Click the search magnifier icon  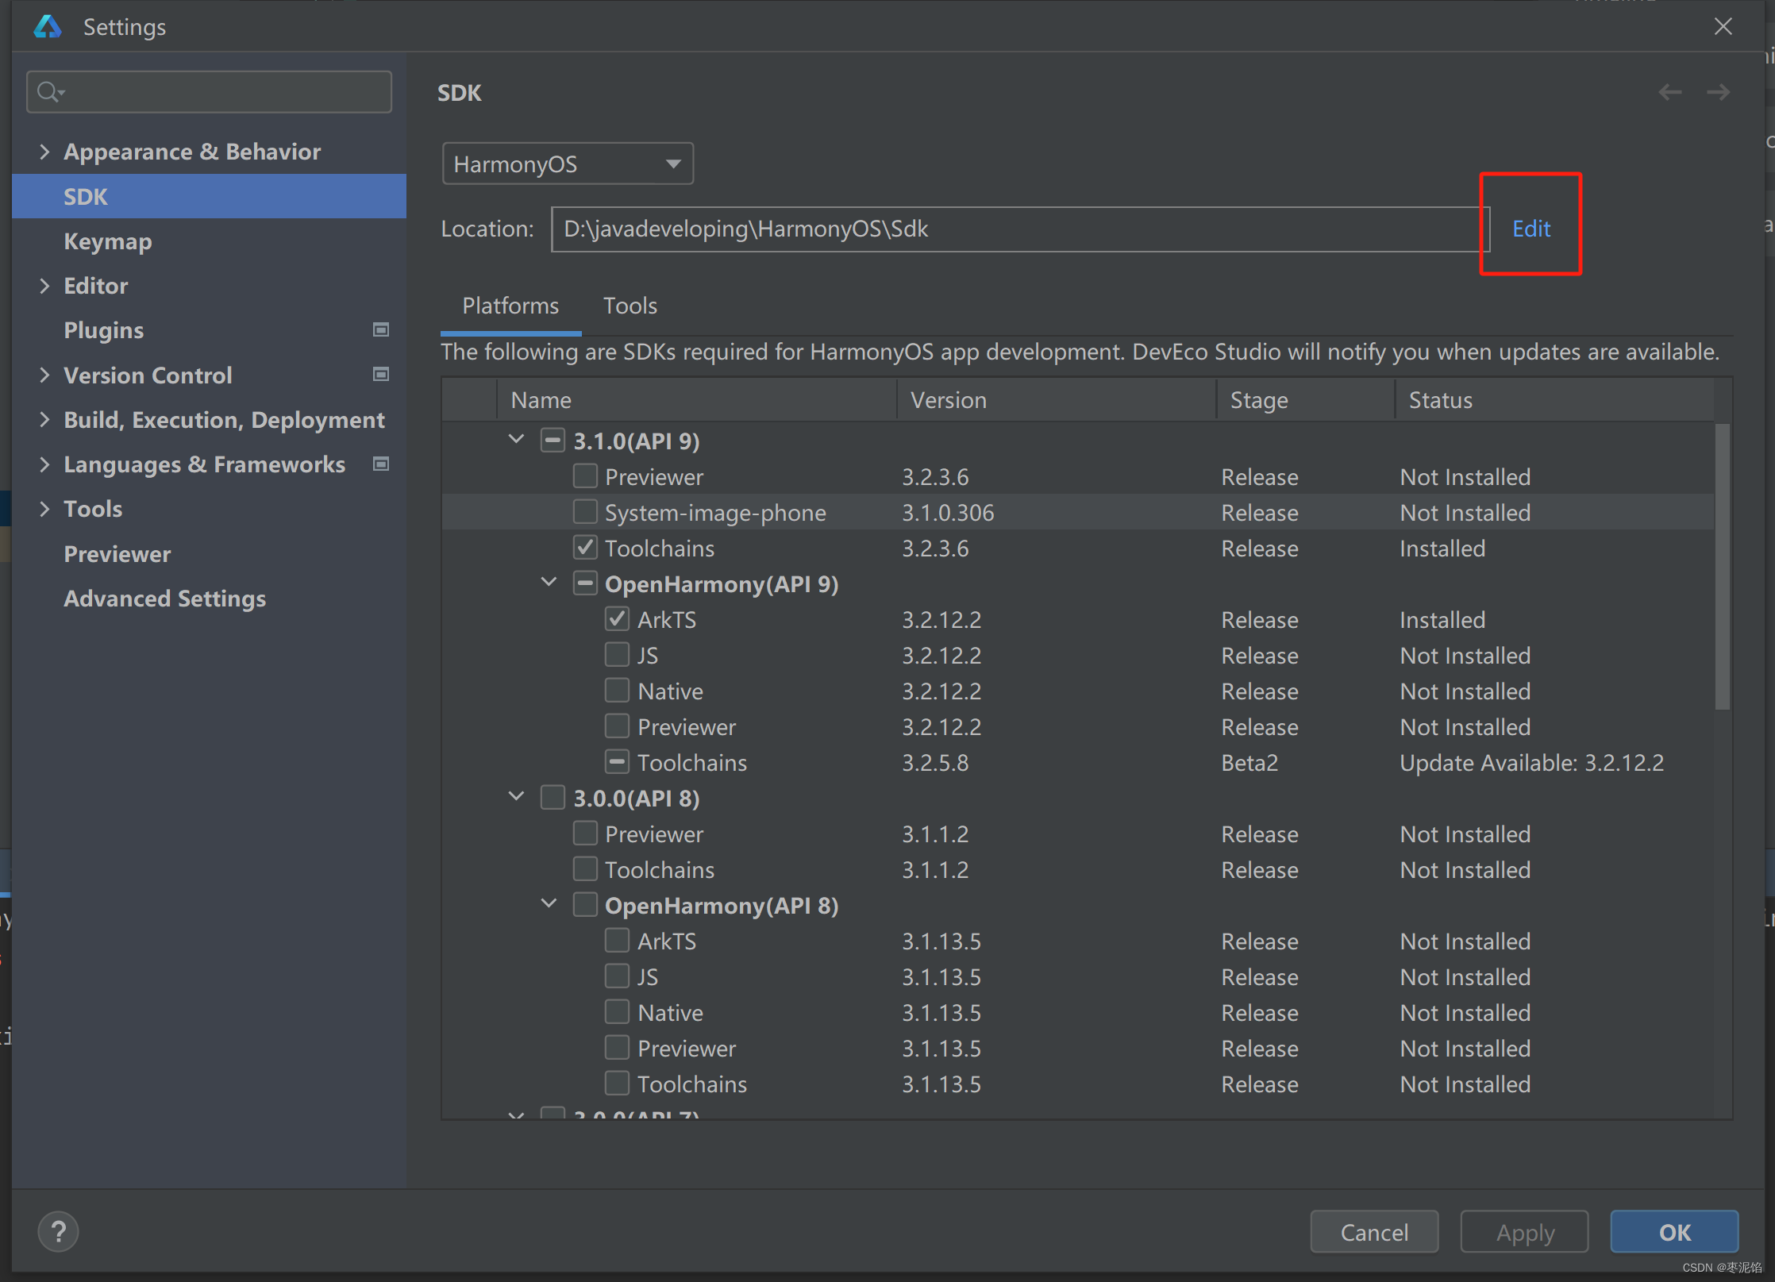(49, 92)
